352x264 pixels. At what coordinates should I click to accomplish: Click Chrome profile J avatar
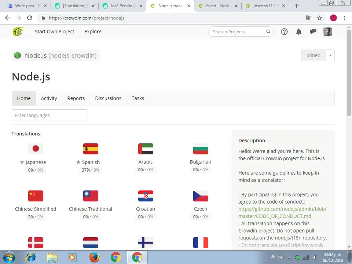click(x=333, y=18)
